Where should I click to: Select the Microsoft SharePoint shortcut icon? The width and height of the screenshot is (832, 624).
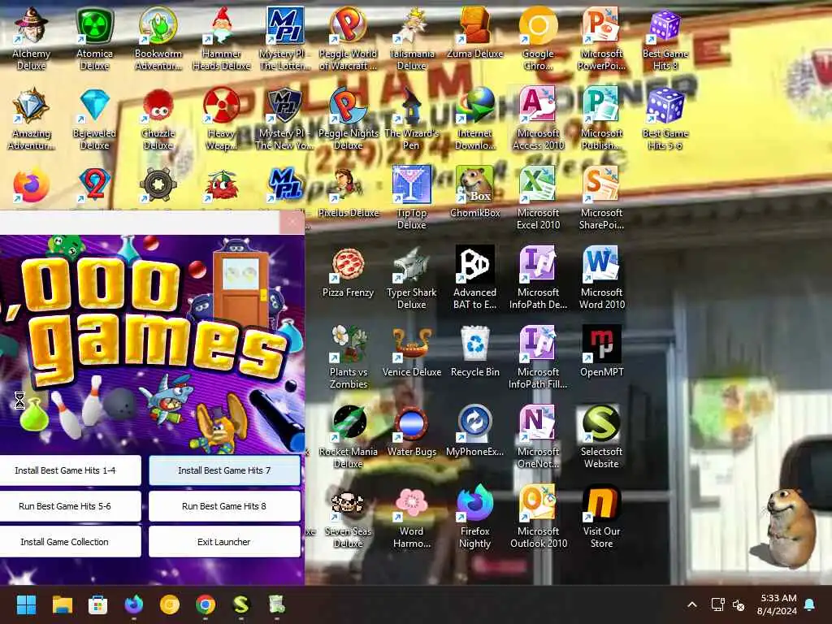pos(602,197)
